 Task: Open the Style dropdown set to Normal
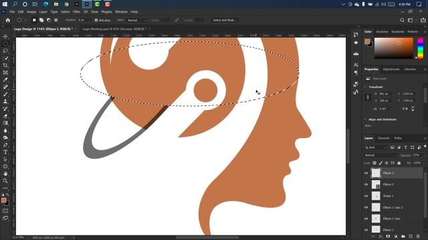[136, 21]
